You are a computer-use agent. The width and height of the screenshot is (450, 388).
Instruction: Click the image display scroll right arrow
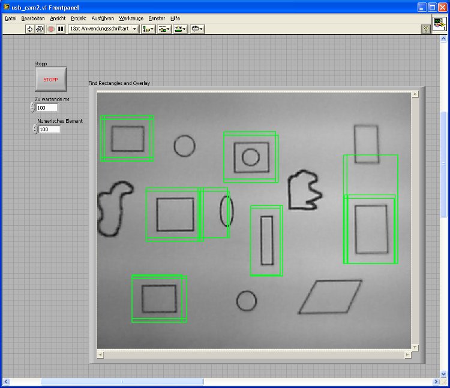[x=407, y=355]
